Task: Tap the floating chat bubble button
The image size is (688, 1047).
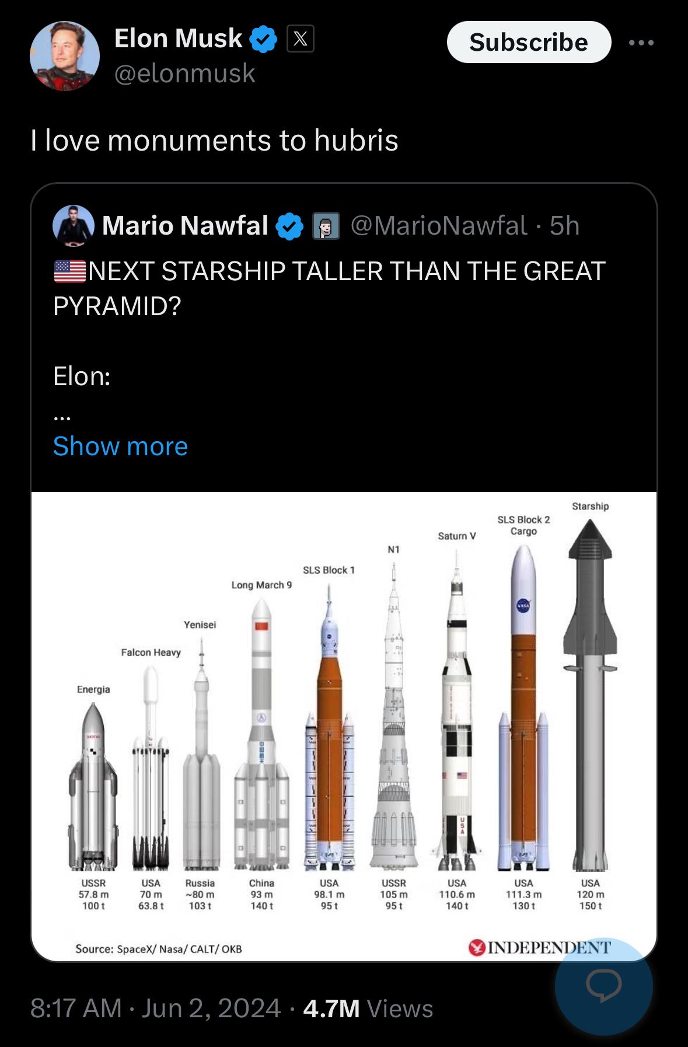Action: click(603, 986)
